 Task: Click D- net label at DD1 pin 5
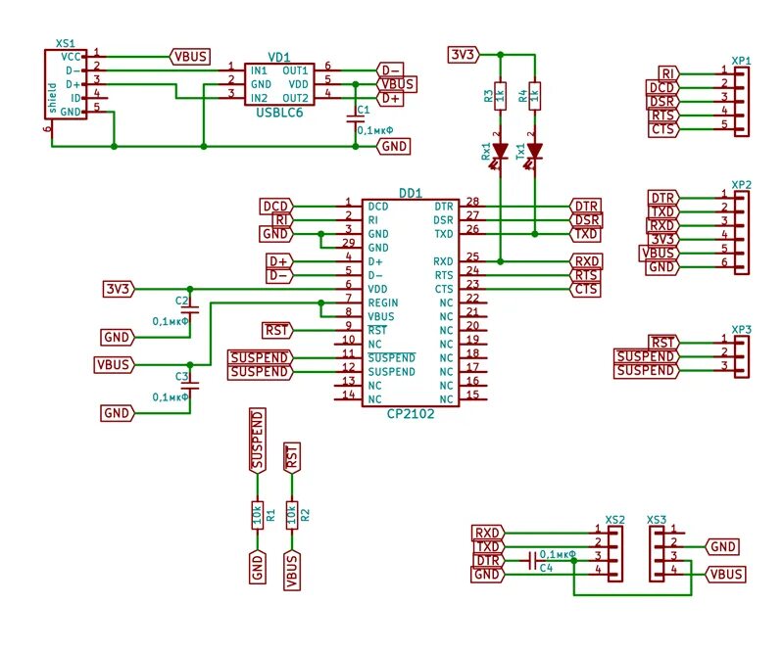click(279, 275)
